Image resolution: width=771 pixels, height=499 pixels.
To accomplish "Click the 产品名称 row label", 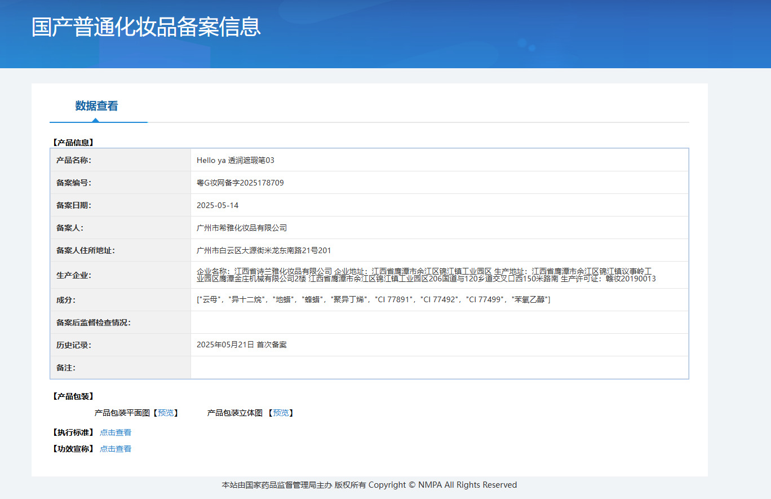I will [x=73, y=161].
